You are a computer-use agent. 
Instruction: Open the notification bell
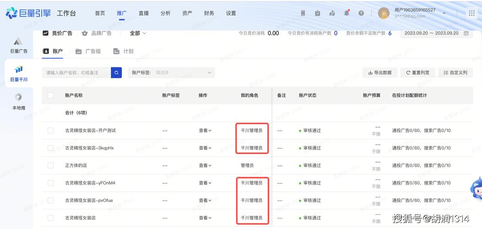(x=347, y=13)
